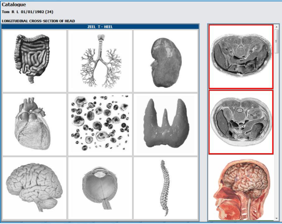Image resolution: width=282 pixels, height=224 pixels.
Task: Select the top abdominal cross-section scan
Action: (241, 57)
